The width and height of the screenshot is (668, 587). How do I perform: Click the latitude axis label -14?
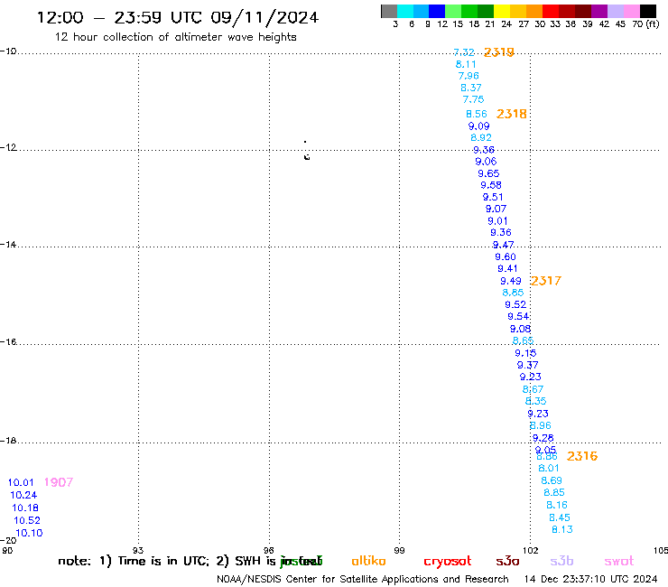[8, 244]
